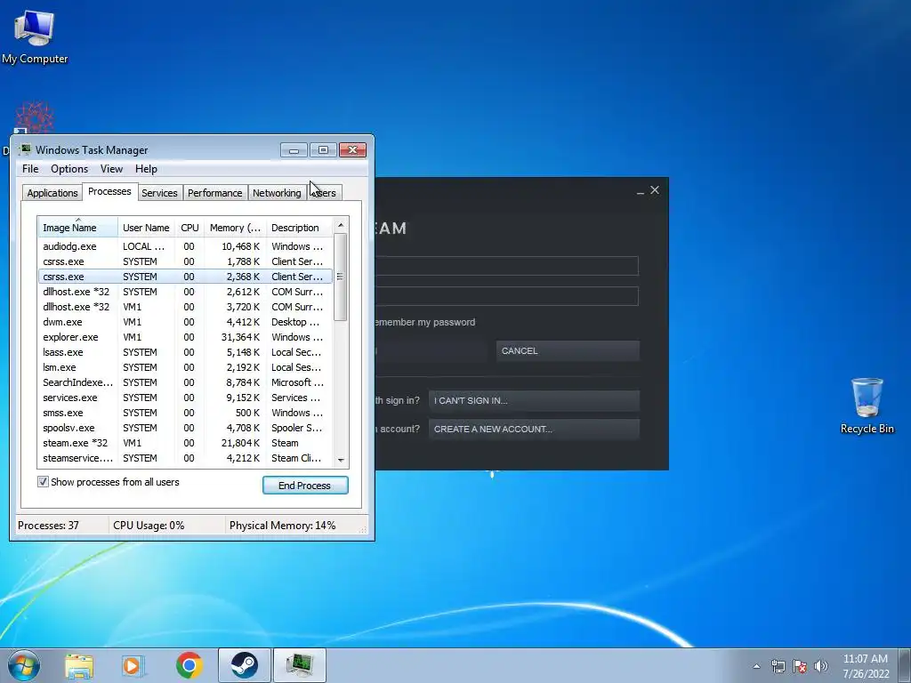This screenshot has height=683, width=911.
Task: Select the smss.exe process row
Action: [x=185, y=413]
